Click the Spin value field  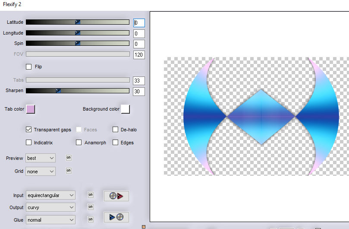coord(139,44)
